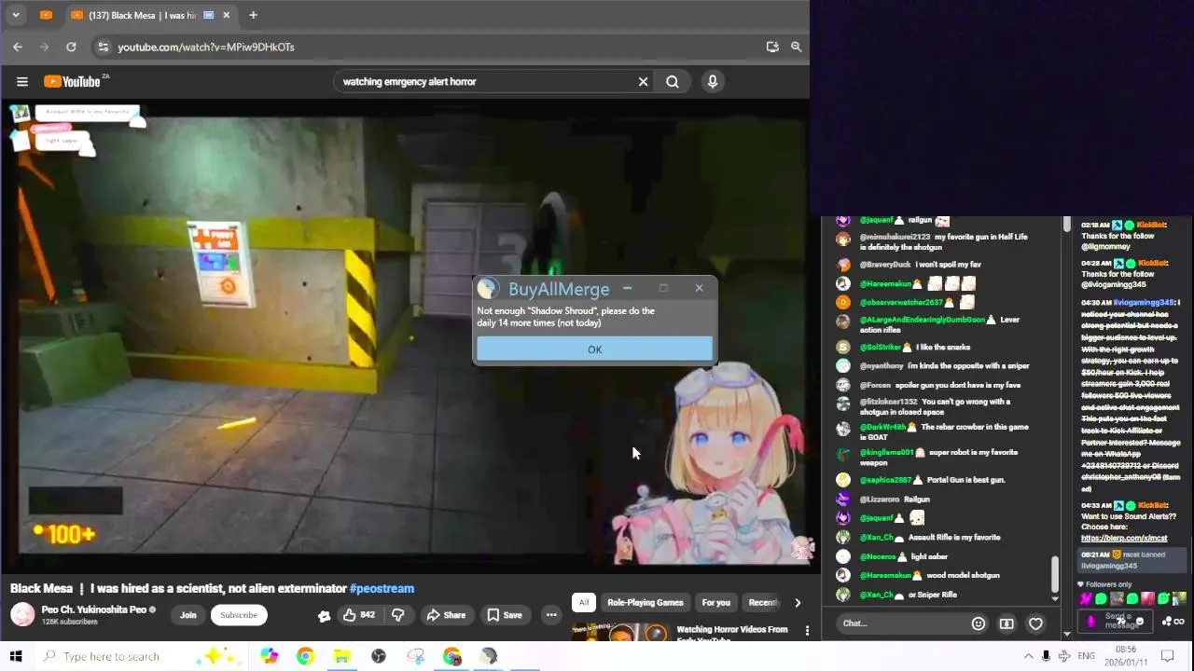Open OBS Studio from the taskbar
This screenshot has width=1194, height=671.
click(379, 656)
